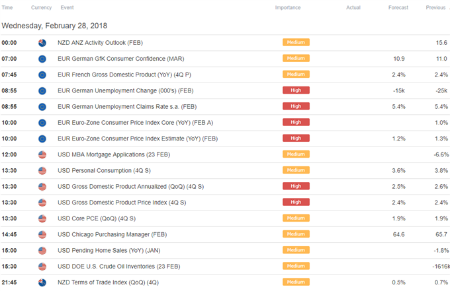
Task: Sort by the Currency column header
Action: click(41, 8)
